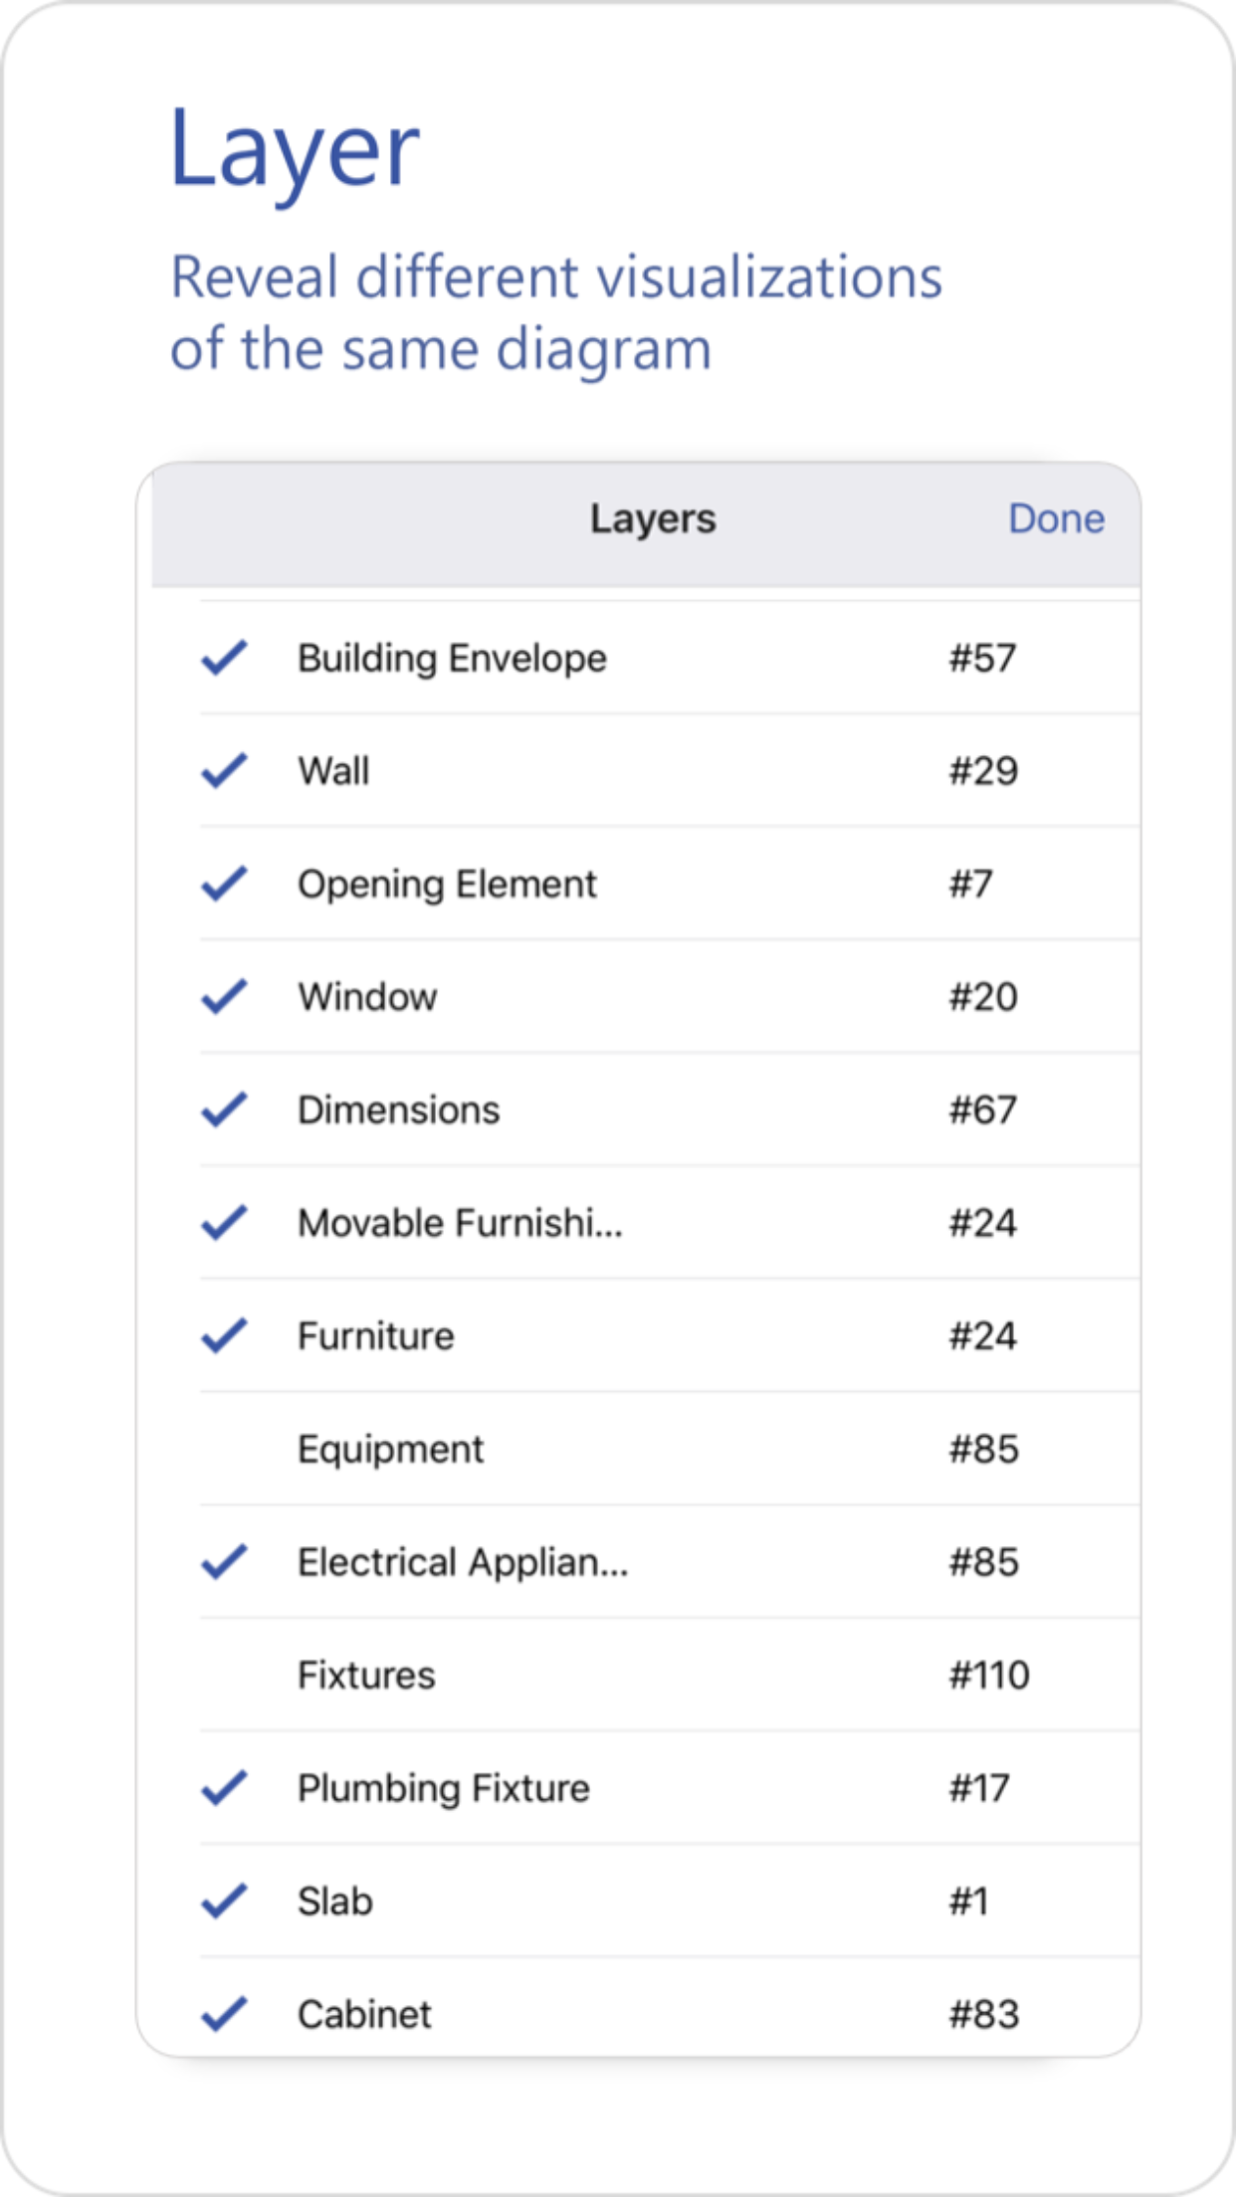
Task: Toggle the Building Envelope layer checkmark
Action: (225, 658)
